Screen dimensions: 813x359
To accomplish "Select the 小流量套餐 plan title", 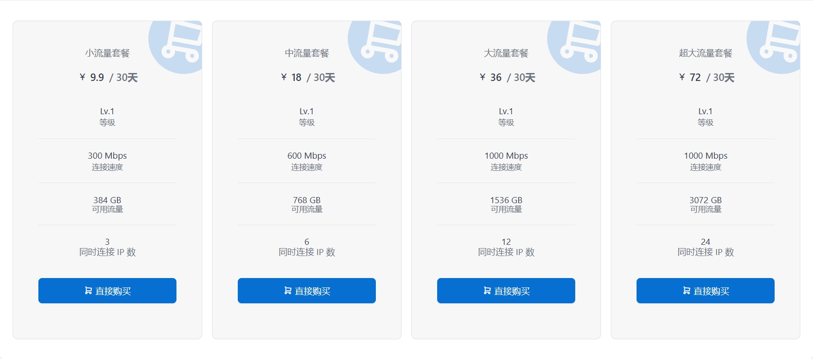I will (107, 53).
